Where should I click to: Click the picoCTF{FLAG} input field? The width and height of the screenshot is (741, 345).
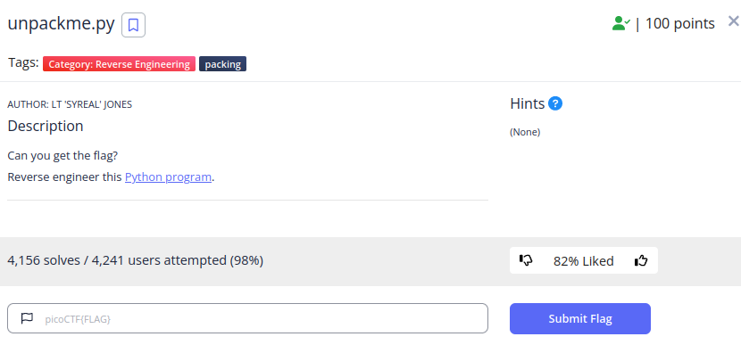tap(247, 318)
